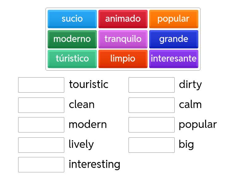The height and width of the screenshot is (184, 246).
Task: Grab the dark blue 'grande' tile
Action: tap(173, 39)
